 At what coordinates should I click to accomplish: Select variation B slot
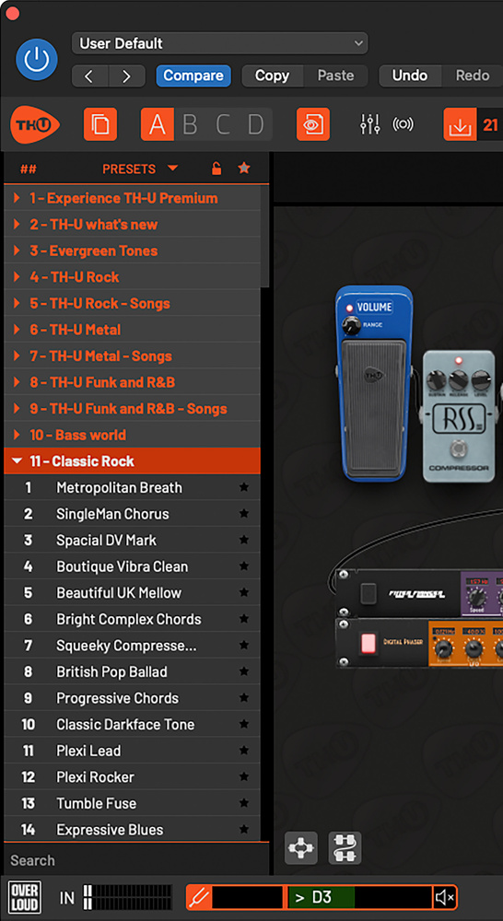[190, 124]
